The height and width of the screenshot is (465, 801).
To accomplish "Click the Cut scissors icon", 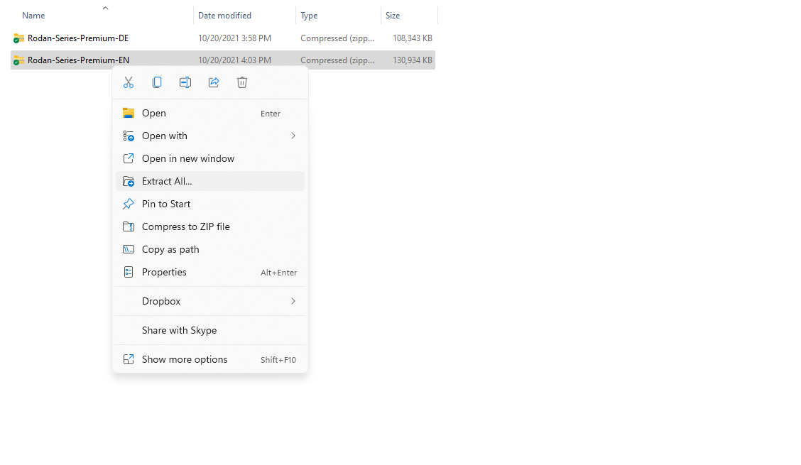I will coord(129,82).
